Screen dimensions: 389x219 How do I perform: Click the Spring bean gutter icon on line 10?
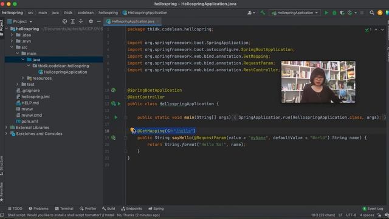114,90
